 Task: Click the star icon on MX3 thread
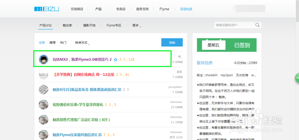[x=115, y=60]
